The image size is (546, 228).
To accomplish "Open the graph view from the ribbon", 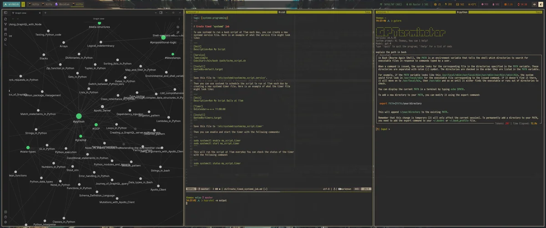I will point(5,25).
